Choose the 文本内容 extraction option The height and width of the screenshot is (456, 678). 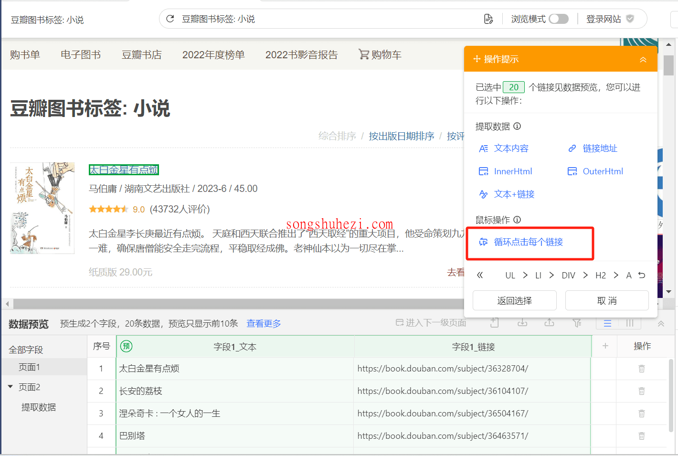click(x=504, y=148)
